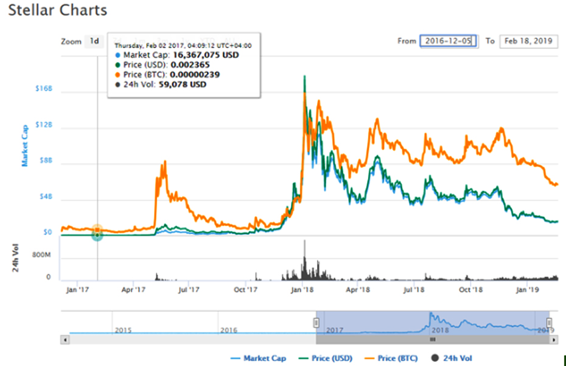The image size is (566, 366).
Task: Click the 2018 label in the navigator
Action: (x=441, y=330)
